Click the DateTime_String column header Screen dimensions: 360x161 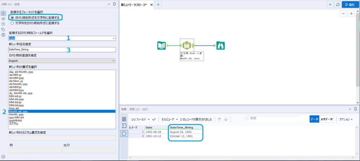tap(185, 127)
